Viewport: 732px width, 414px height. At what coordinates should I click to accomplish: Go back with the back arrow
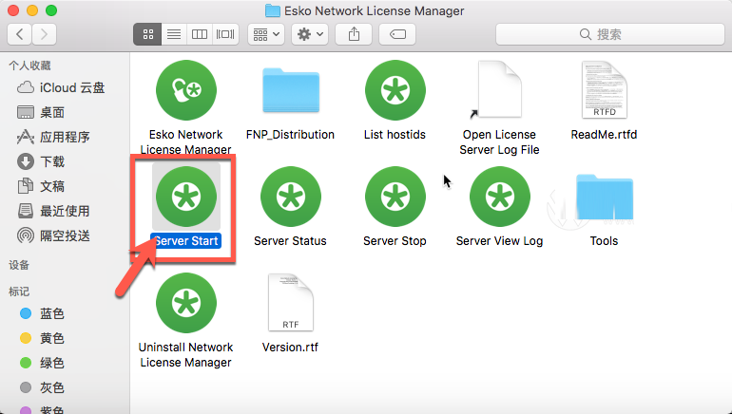[20, 34]
